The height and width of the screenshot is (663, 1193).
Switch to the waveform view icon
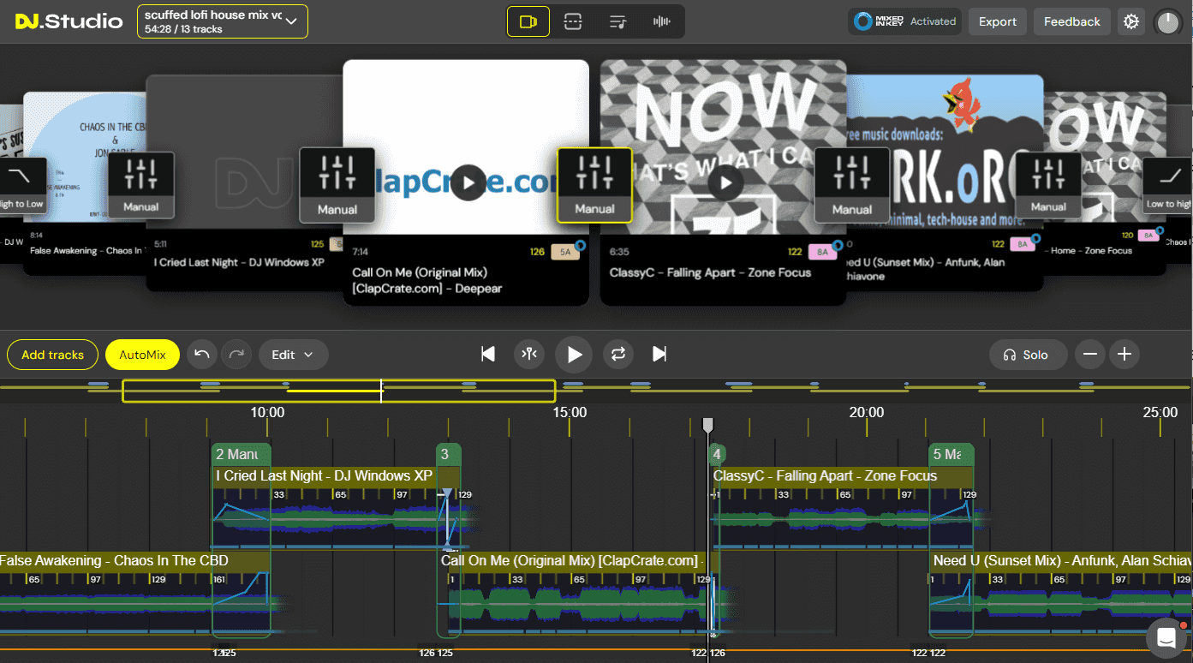pos(661,21)
